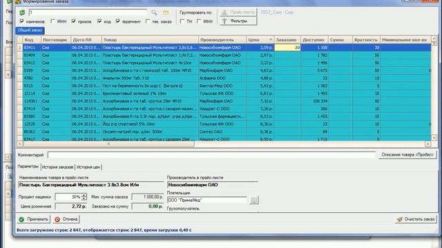
Task: Toggle the МНН search checkbox next to наименов.
Action: [52, 21]
